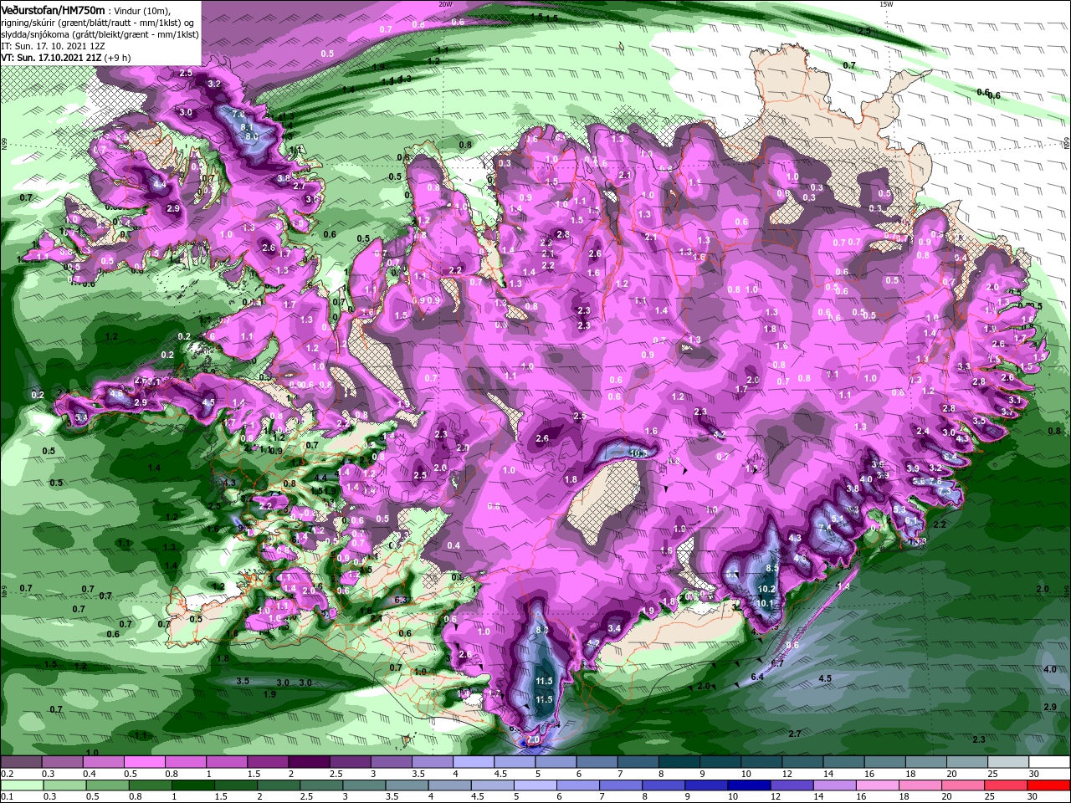Click the "0.1" label starting the rain scale

7,797
